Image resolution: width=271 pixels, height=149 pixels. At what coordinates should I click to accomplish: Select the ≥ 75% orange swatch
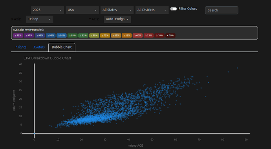(105, 36)
